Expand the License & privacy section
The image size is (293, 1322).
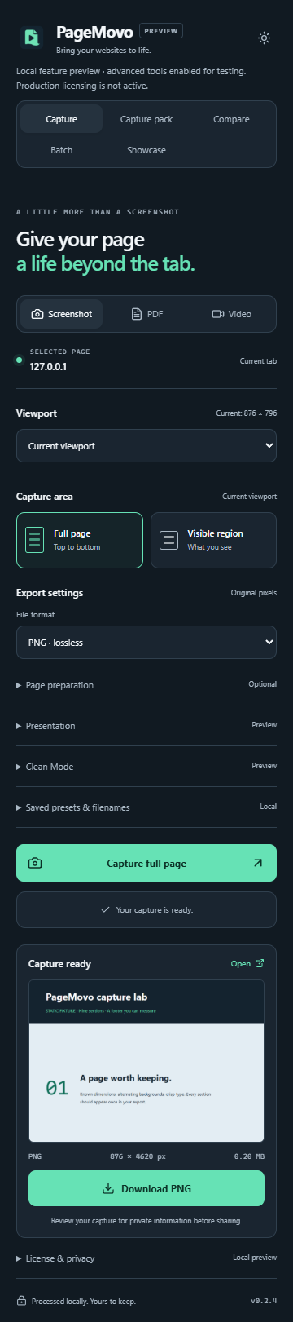(x=146, y=1258)
